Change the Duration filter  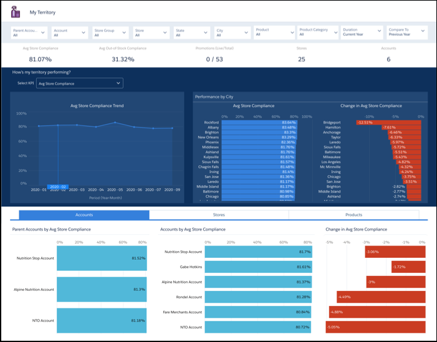(362, 32)
